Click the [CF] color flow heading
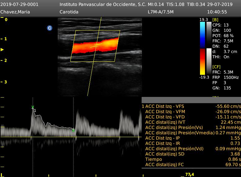241x177 pixels. tap(216, 67)
